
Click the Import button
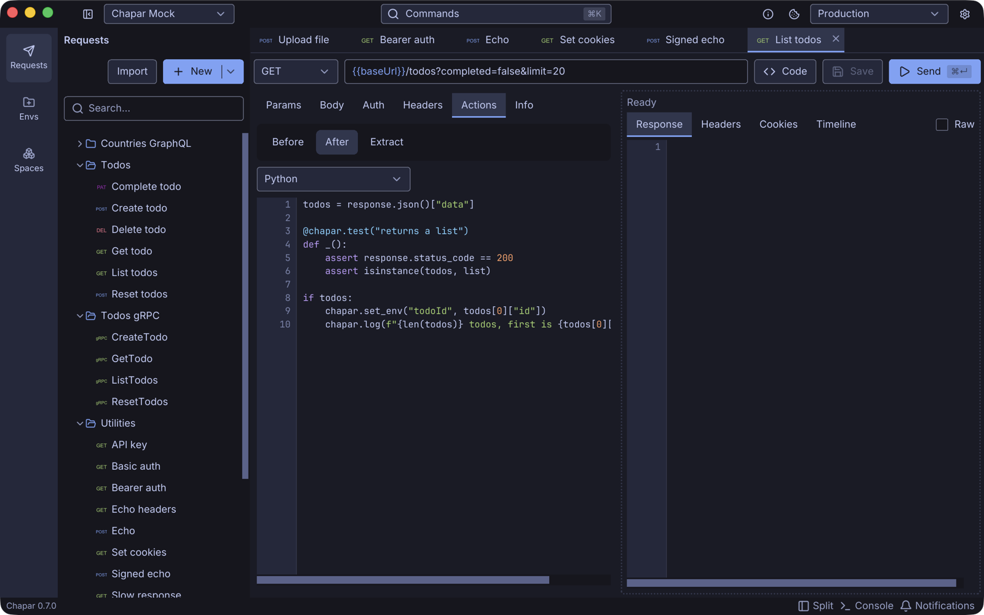click(132, 71)
